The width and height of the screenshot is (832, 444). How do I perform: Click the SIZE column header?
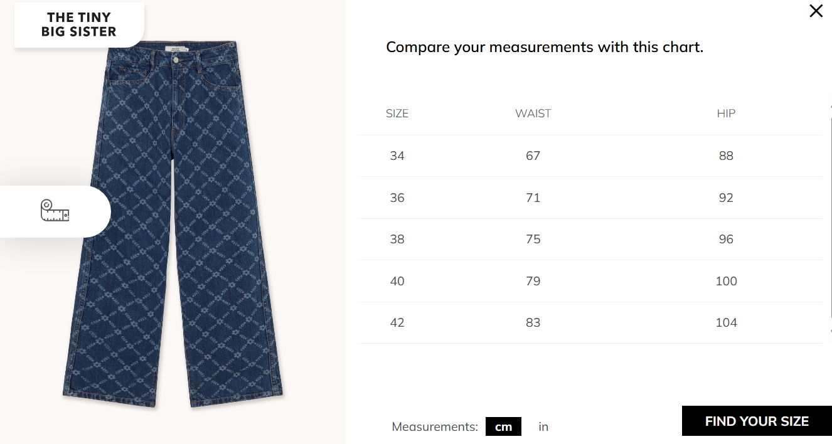(x=397, y=114)
